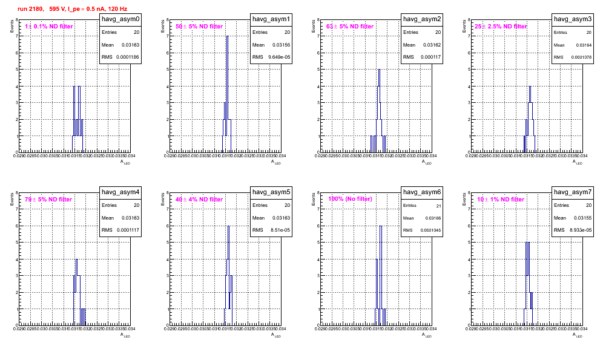Select the havg_asym4 stats box title
Viewport: 603px width, 346px height.
[120, 192]
